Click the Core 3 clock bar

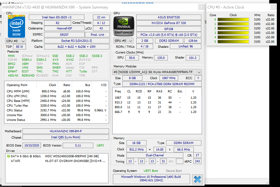pyautogui.click(x=233, y=33)
